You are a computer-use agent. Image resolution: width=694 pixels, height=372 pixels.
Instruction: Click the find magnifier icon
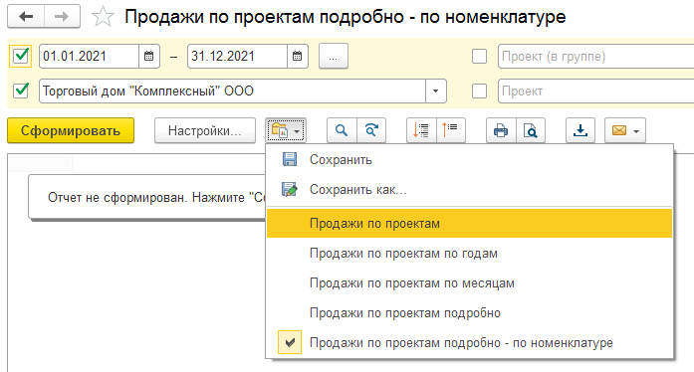point(342,130)
